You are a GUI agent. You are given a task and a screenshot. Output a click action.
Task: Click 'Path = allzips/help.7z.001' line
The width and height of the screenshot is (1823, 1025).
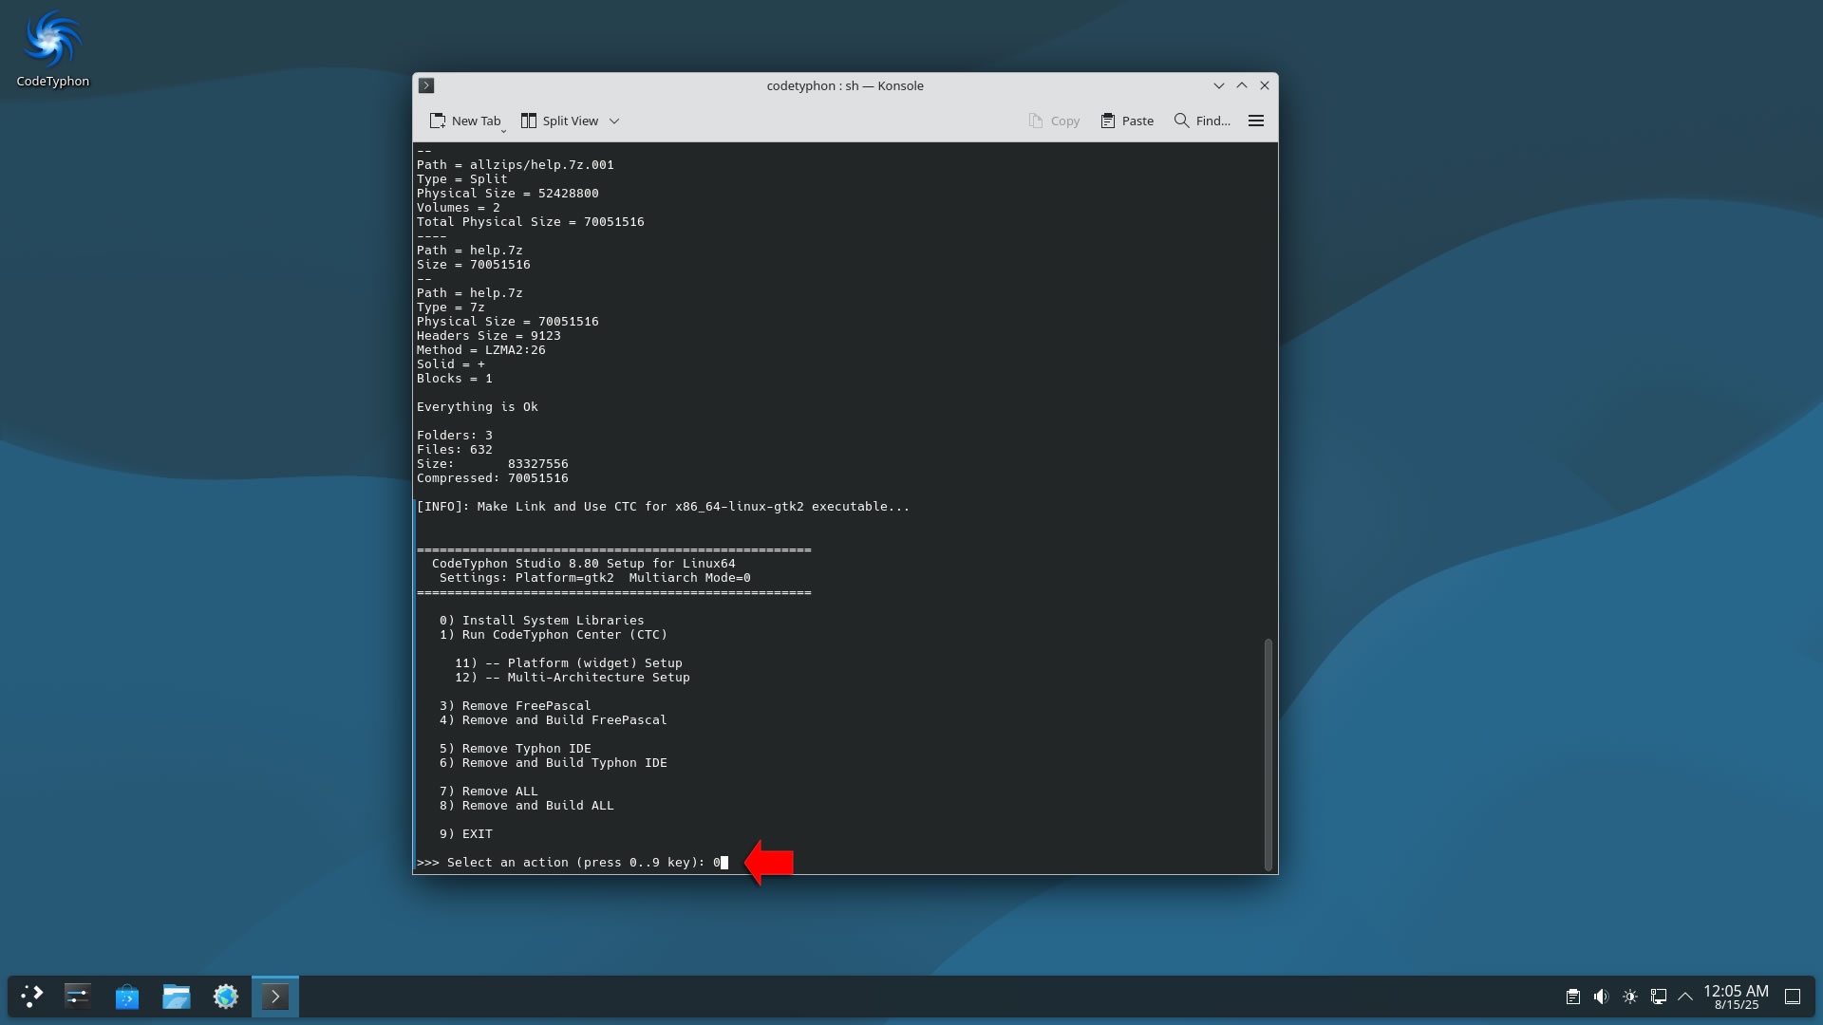point(515,165)
